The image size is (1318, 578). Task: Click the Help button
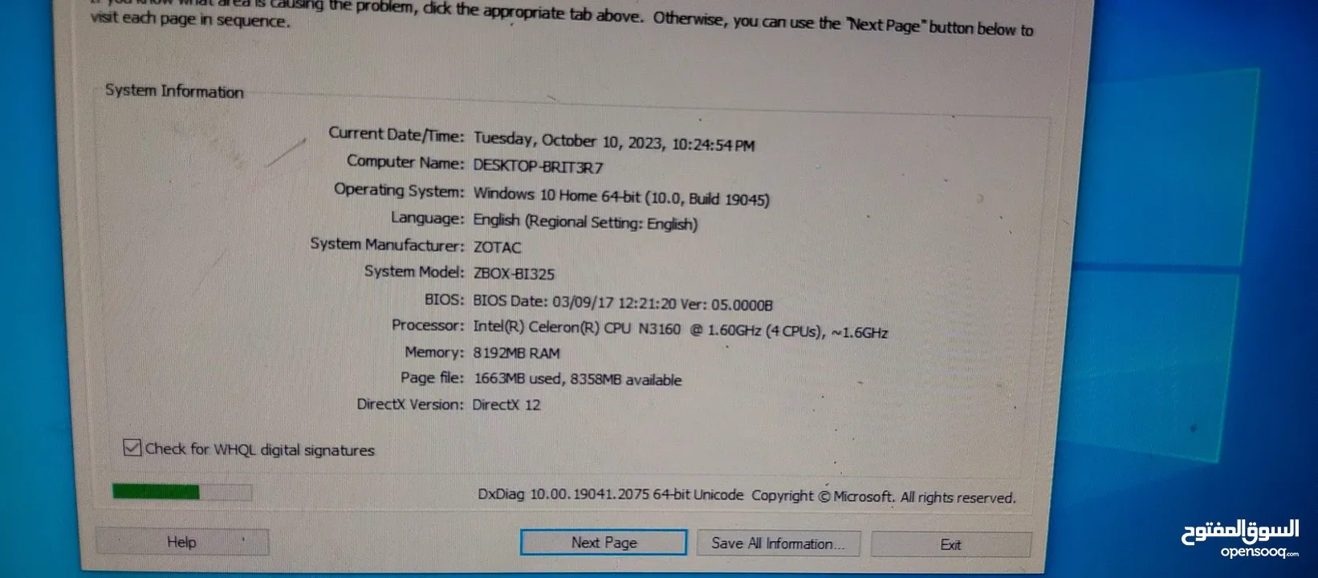coord(182,542)
